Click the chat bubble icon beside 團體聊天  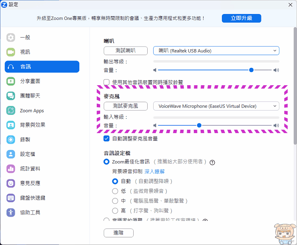tap(11, 96)
